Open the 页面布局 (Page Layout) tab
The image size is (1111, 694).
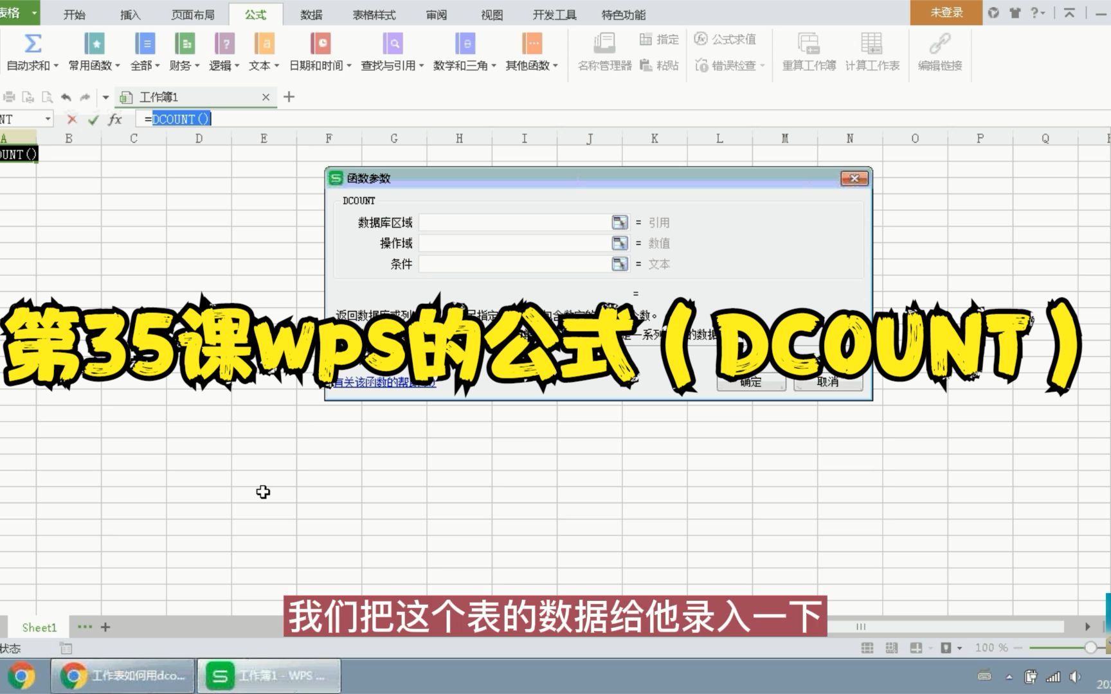click(x=193, y=14)
